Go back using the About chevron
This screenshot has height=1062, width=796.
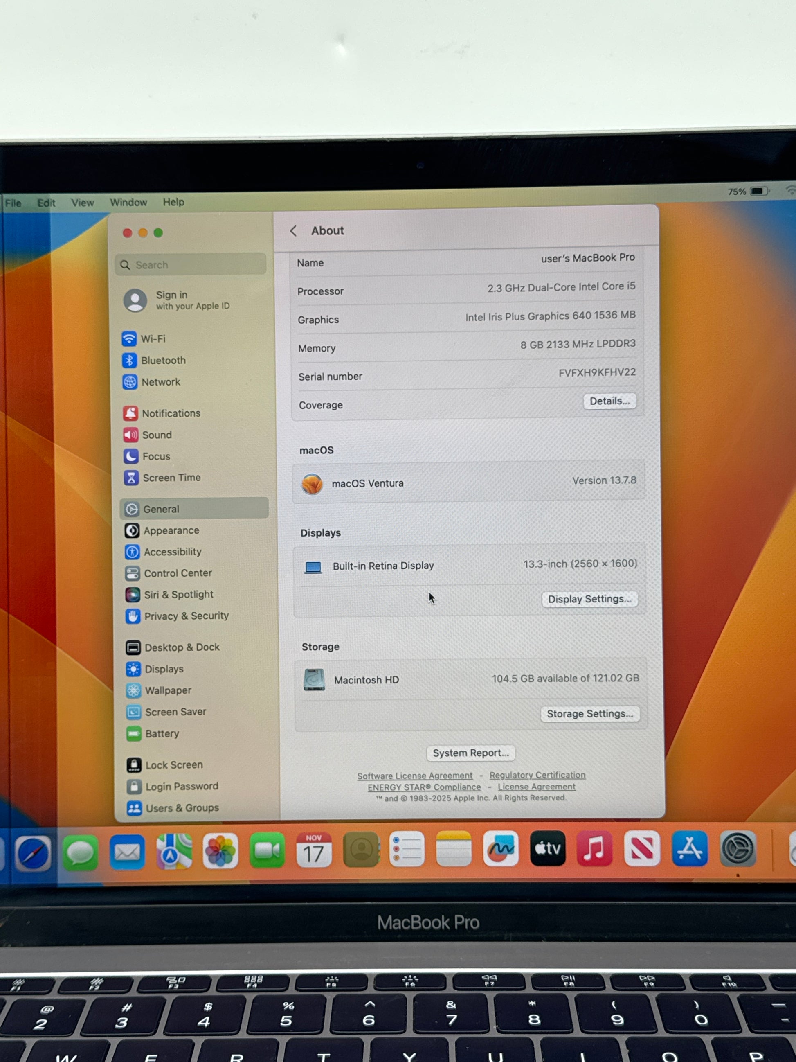293,231
